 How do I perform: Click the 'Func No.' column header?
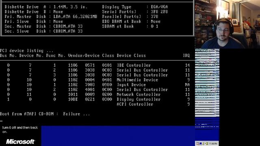56,56
